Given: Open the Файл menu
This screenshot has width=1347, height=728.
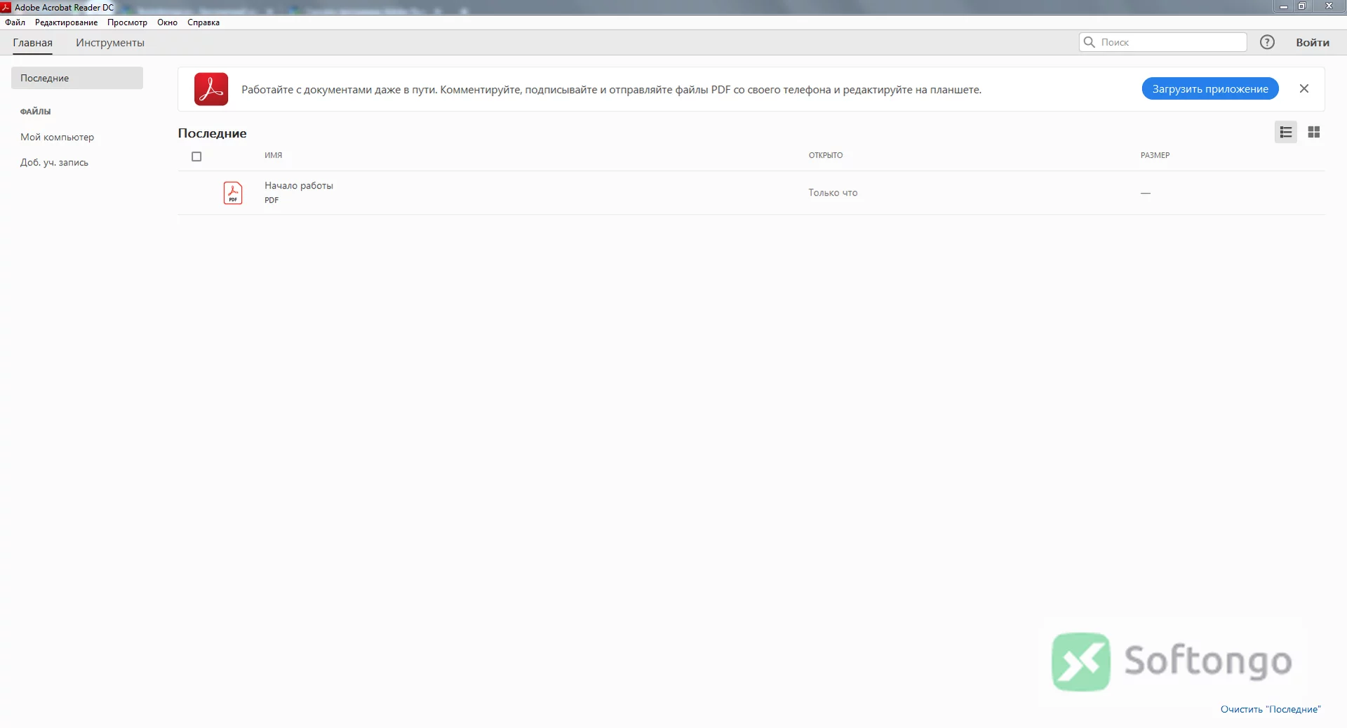Looking at the screenshot, I should 15,22.
